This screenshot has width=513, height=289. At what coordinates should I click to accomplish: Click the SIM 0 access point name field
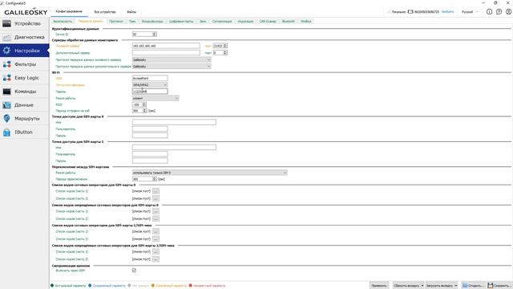point(174,122)
